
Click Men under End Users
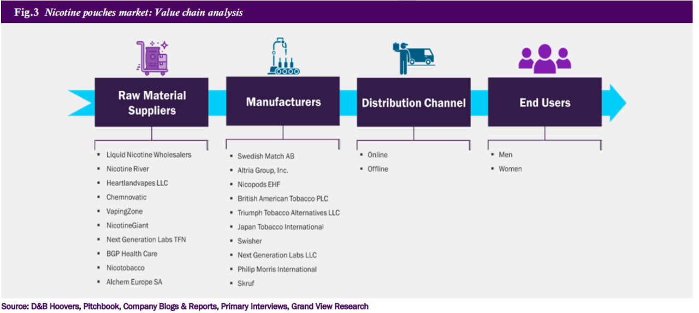click(505, 155)
